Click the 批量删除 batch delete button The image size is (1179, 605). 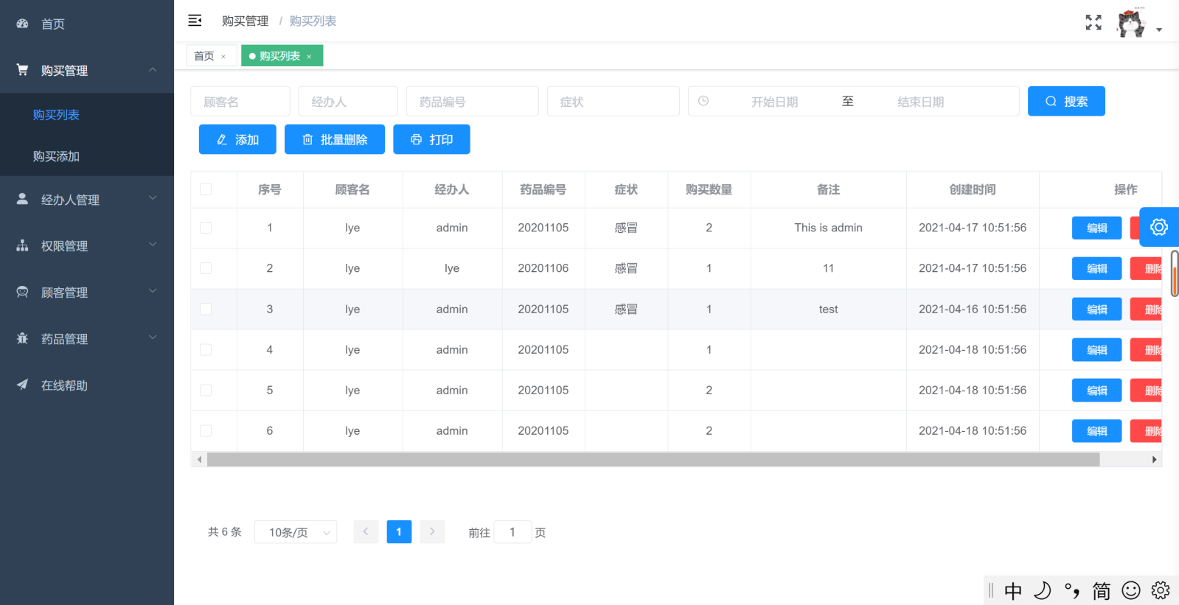coord(335,139)
